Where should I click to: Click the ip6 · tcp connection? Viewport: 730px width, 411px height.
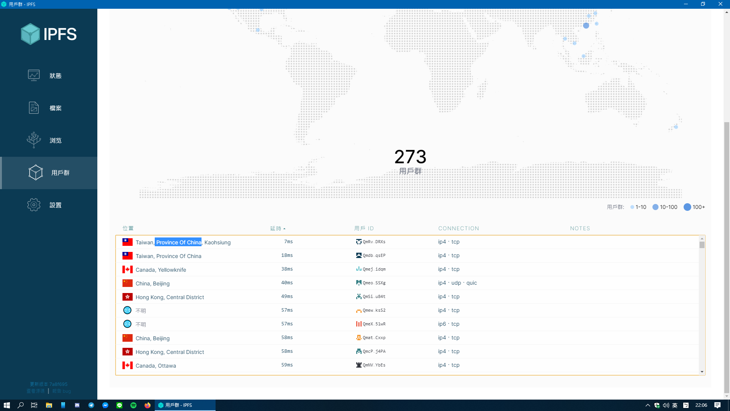click(x=449, y=324)
